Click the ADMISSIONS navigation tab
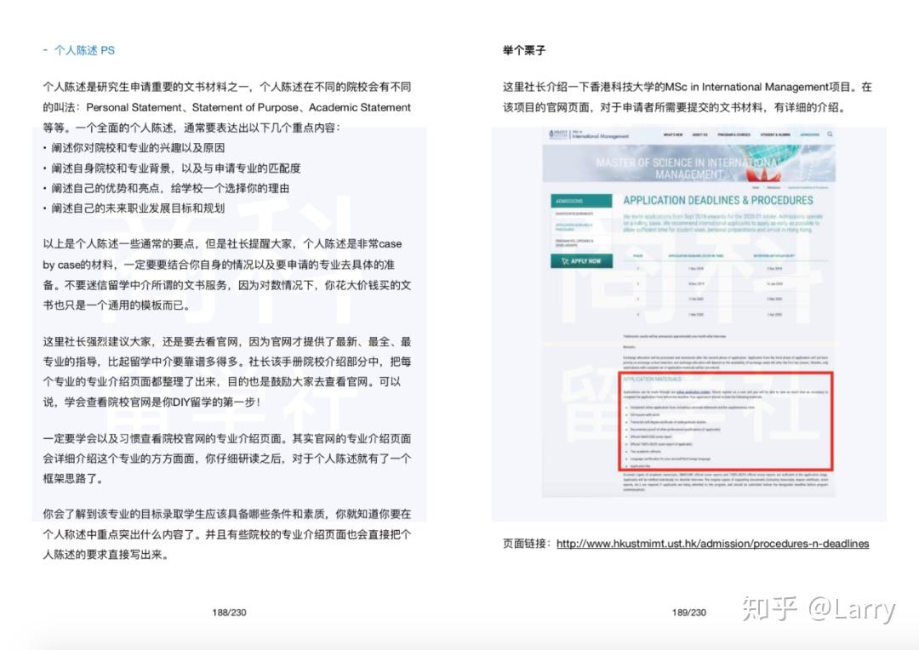The width and height of the screenshot is (919, 650). click(809, 134)
